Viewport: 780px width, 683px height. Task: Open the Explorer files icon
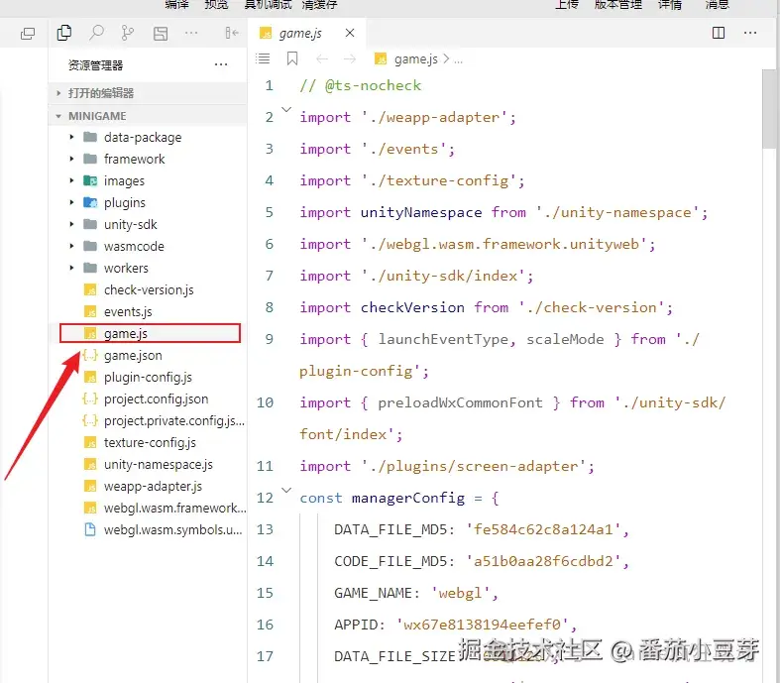tap(64, 33)
